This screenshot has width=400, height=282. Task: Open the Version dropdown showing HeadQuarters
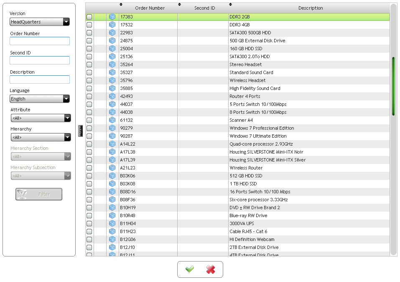coord(40,22)
